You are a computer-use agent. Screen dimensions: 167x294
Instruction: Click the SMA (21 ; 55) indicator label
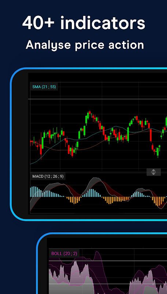tap(44, 87)
